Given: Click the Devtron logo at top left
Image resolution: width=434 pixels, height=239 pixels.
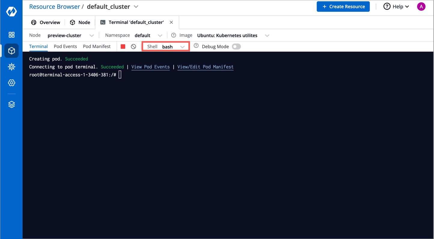Looking at the screenshot, I should (x=11, y=11).
